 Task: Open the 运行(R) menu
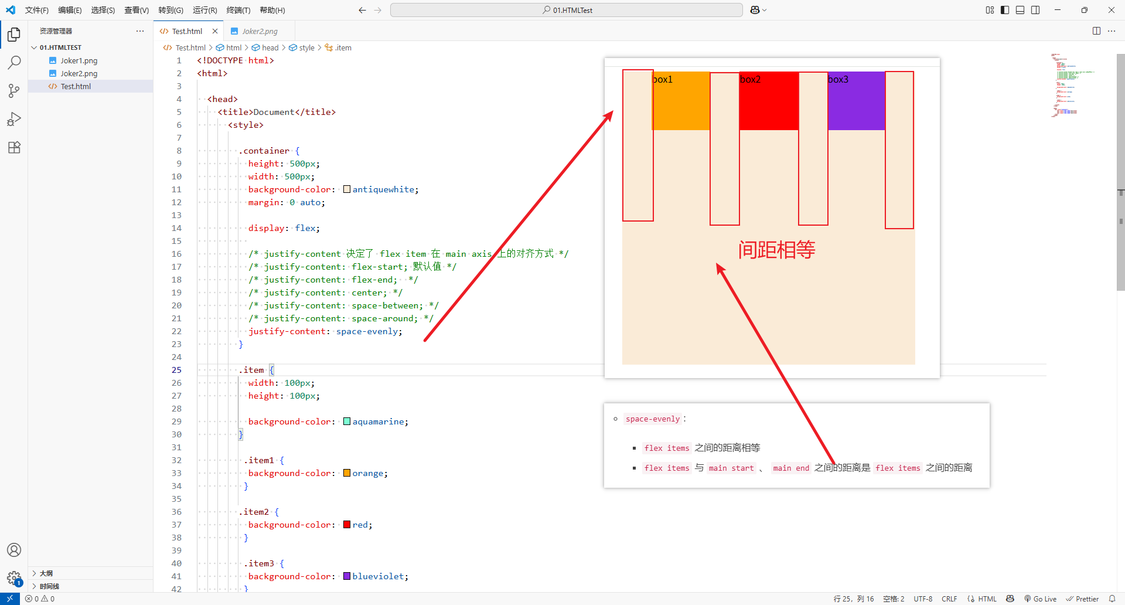(204, 10)
